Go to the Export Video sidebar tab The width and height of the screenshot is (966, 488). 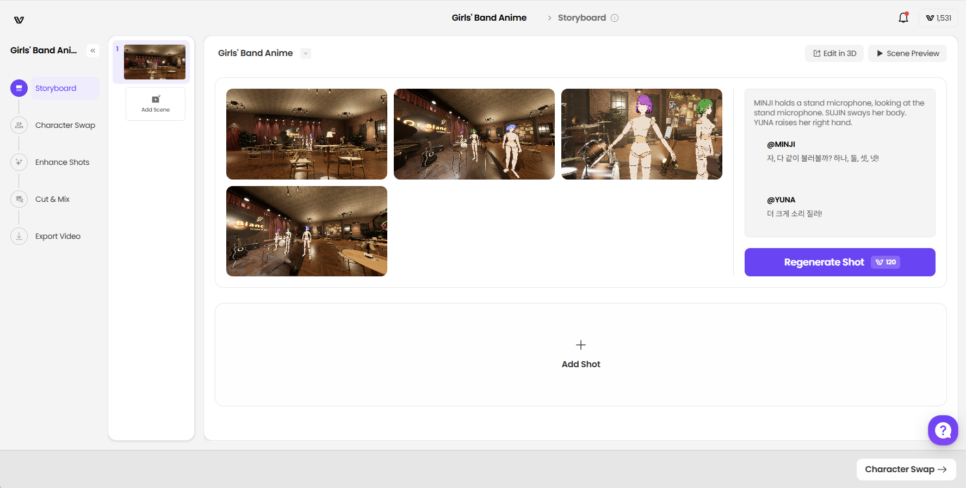(x=58, y=236)
